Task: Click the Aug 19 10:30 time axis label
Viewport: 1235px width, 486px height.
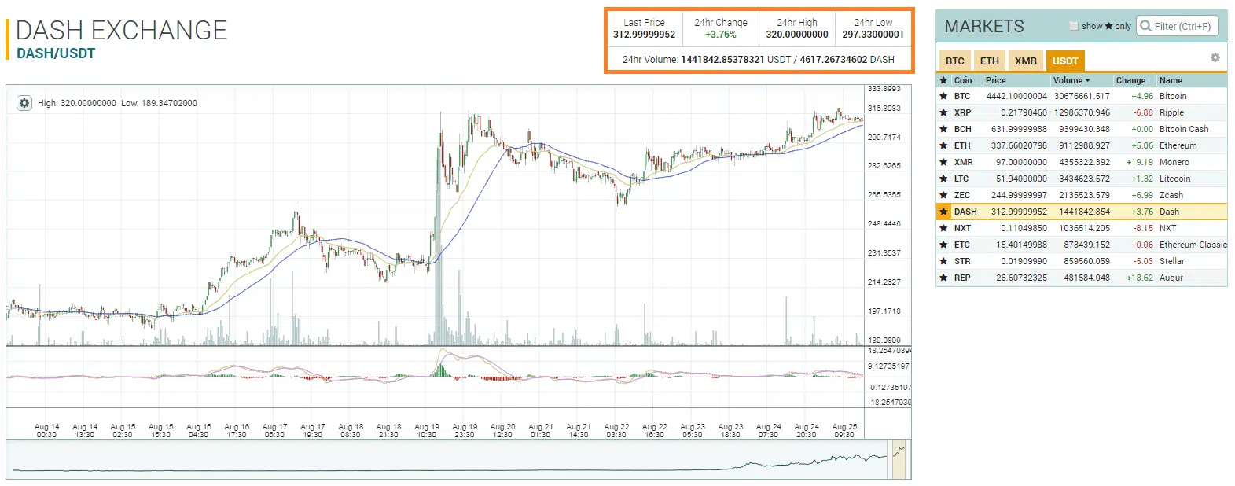Action: (426, 431)
